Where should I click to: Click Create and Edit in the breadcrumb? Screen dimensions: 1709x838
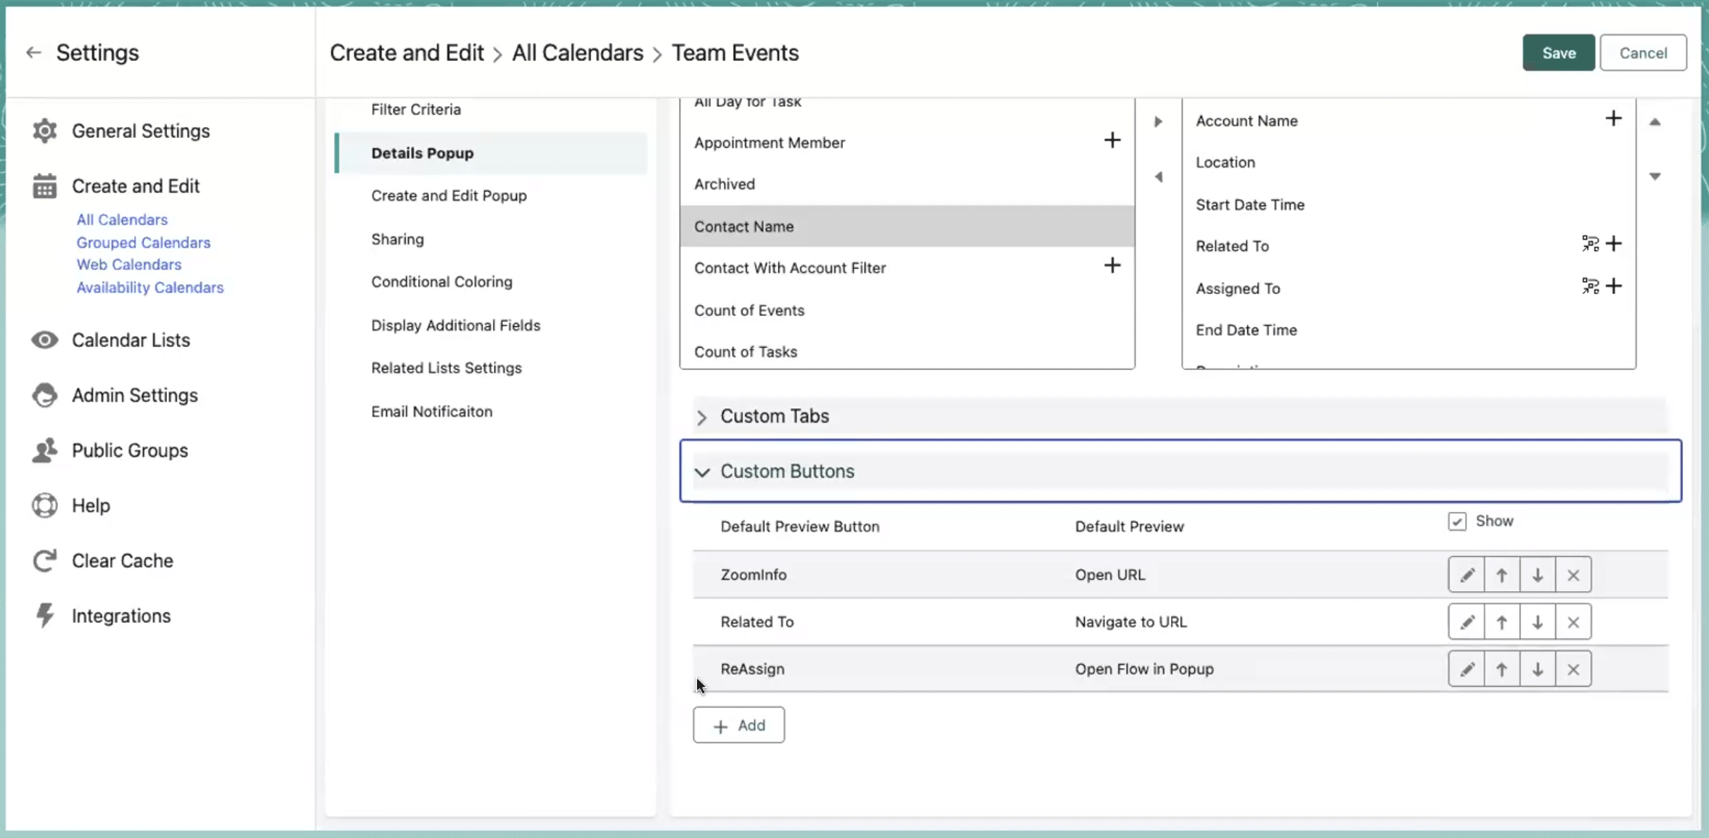[407, 52]
